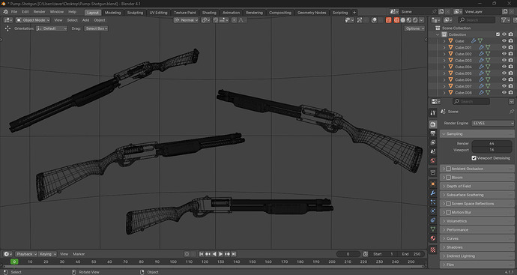Toggle Collection exclude from view layer checkbox
This screenshot has width=517, height=275.
pyautogui.click(x=498, y=34)
